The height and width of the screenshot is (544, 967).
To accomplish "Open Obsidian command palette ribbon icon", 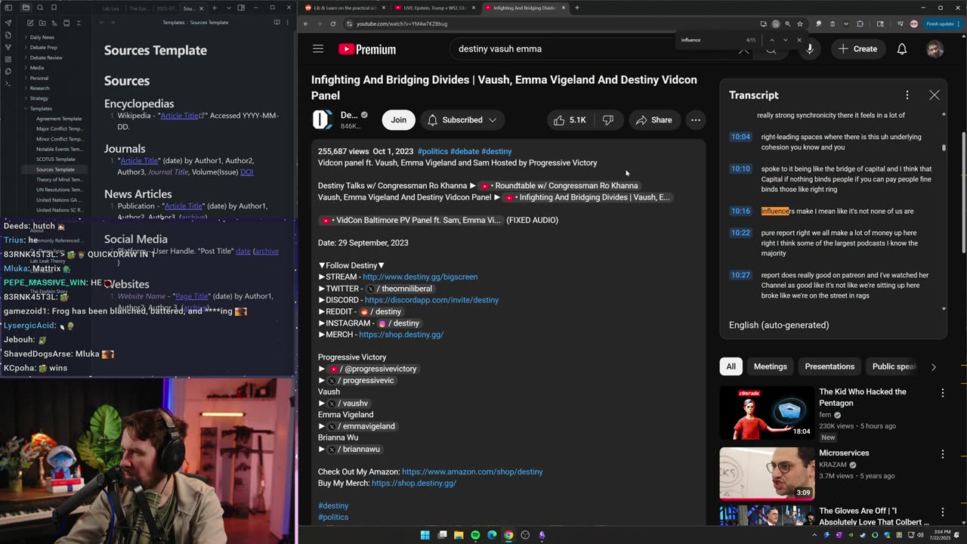I will click(8, 85).
